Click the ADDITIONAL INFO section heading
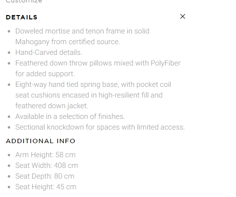 click(41, 141)
